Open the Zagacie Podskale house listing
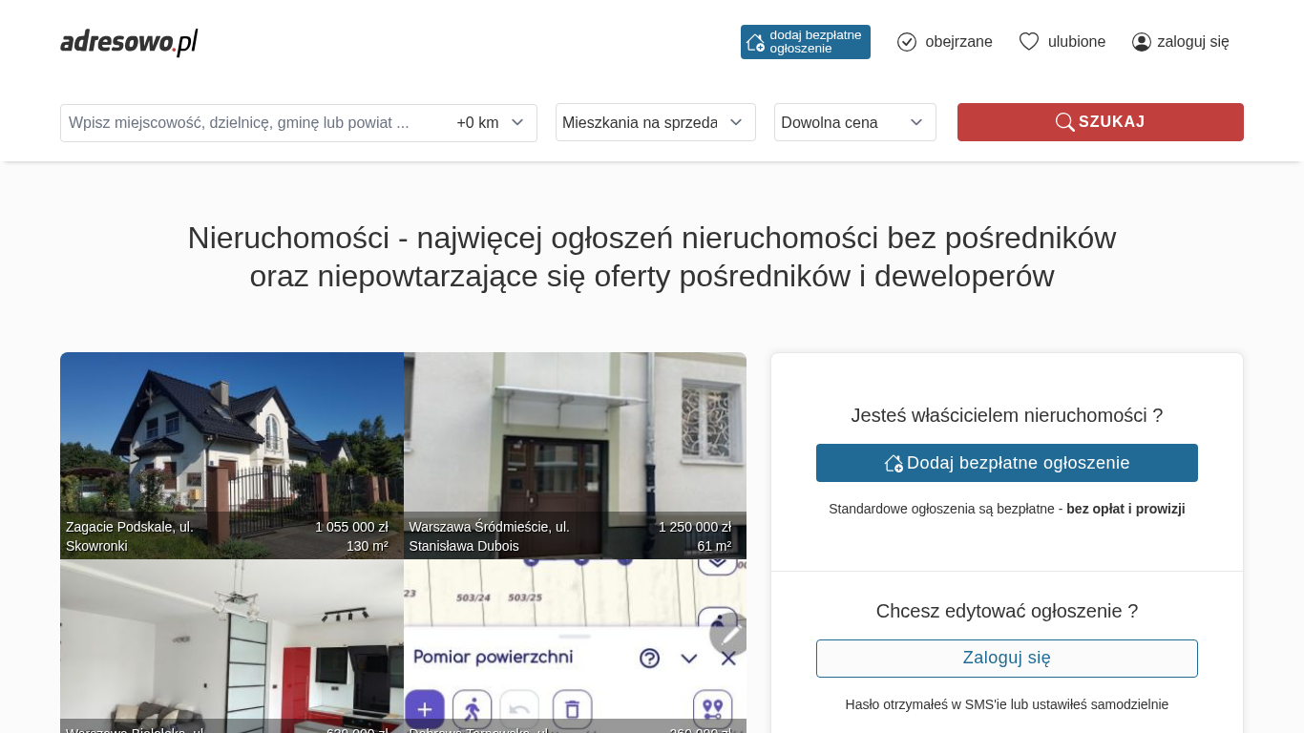 tap(231, 449)
